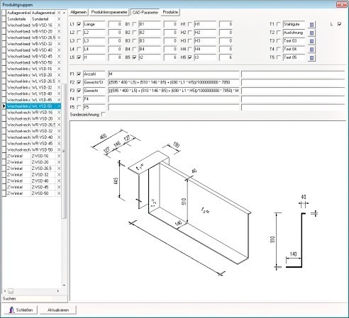Open the Produkte tab
Image resolution: width=349 pixels, height=318 pixels.
(x=170, y=12)
